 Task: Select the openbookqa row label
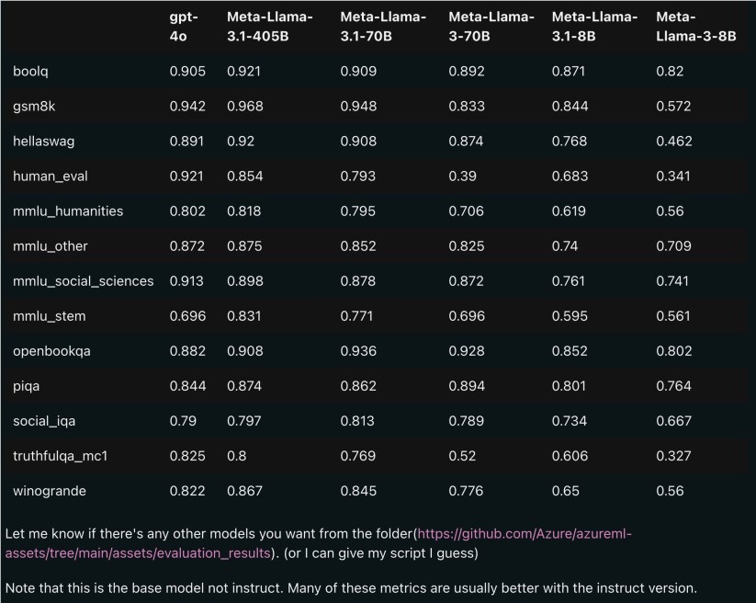pos(51,351)
